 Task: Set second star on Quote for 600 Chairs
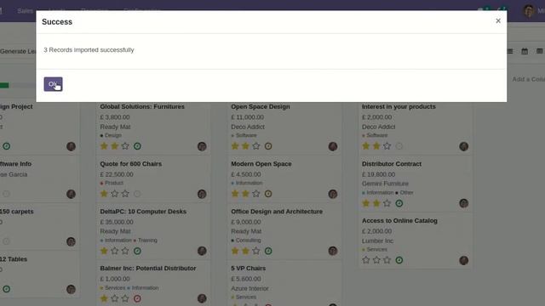coord(115,194)
